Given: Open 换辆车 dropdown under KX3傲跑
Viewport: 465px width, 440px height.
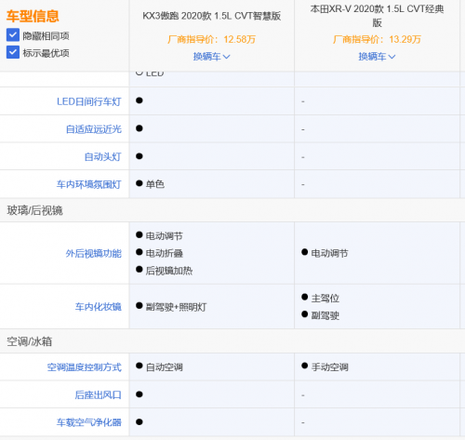Looking at the screenshot, I should click(211, 57).
